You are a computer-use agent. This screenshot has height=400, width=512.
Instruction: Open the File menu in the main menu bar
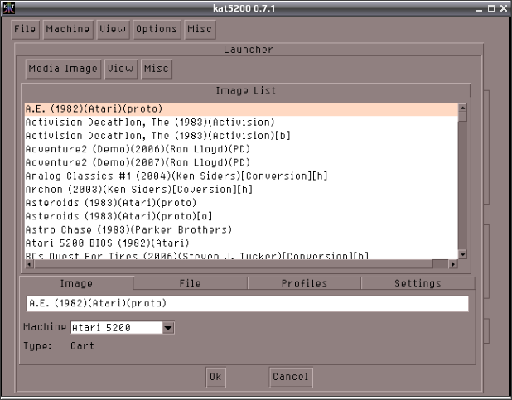click(25, 29)
